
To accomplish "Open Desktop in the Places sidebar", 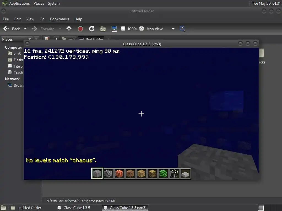I will click(x=15, y=60).
